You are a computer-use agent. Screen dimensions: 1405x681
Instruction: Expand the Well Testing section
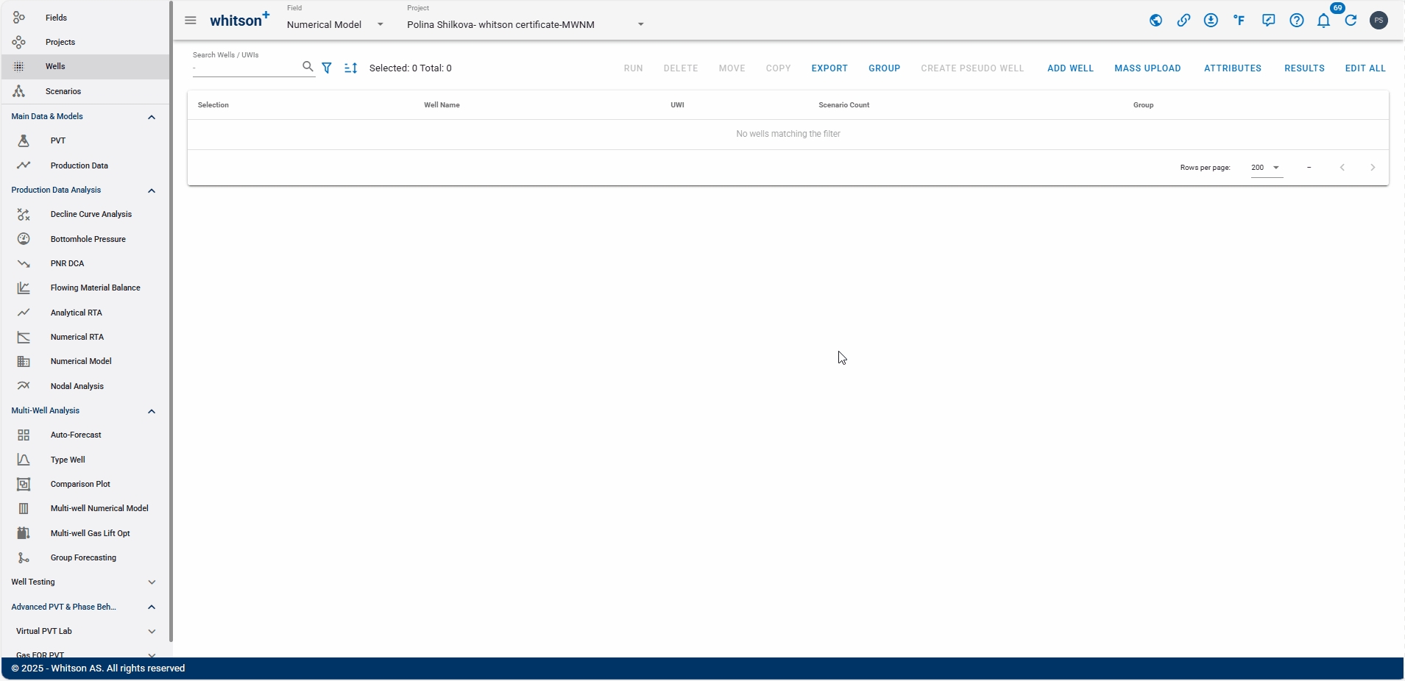point(152,582)
